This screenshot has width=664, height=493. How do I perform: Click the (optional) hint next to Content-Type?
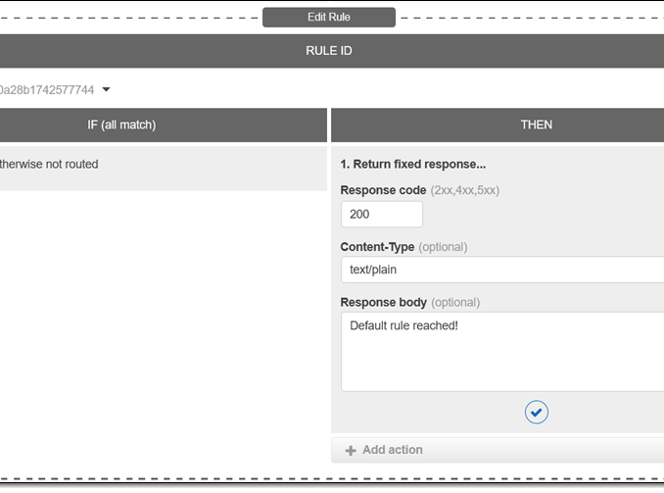pyautogui.click(x=443, y=247)
